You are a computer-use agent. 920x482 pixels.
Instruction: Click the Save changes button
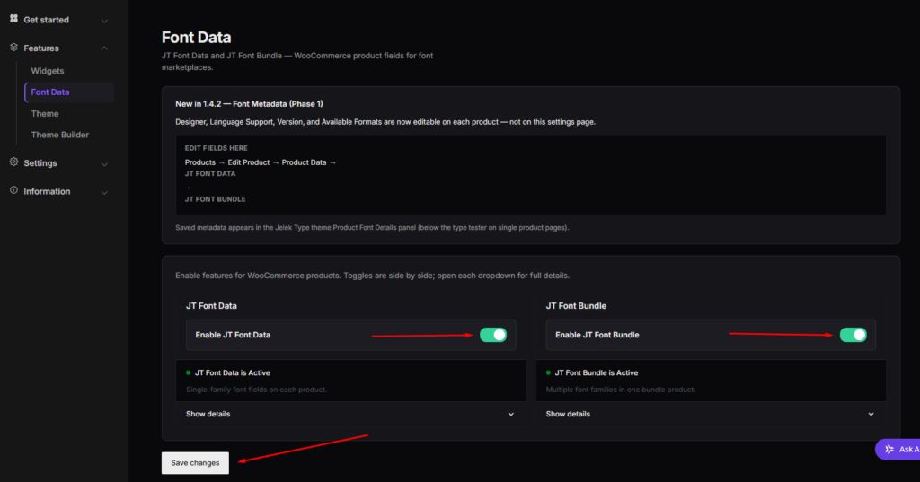[x=195, y=462]
